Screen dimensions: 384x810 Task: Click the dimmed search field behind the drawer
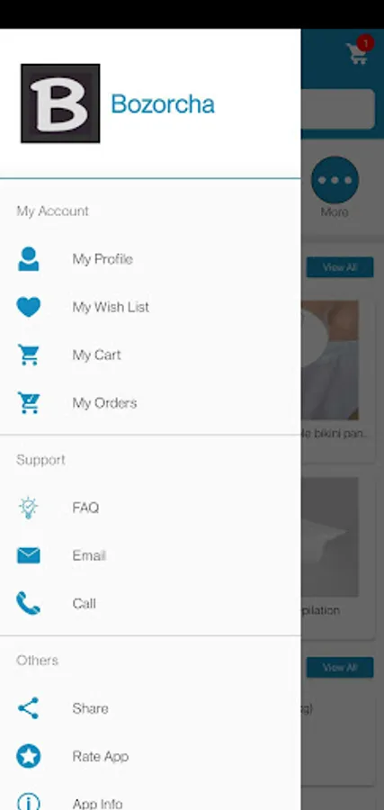tap(337, 109)
